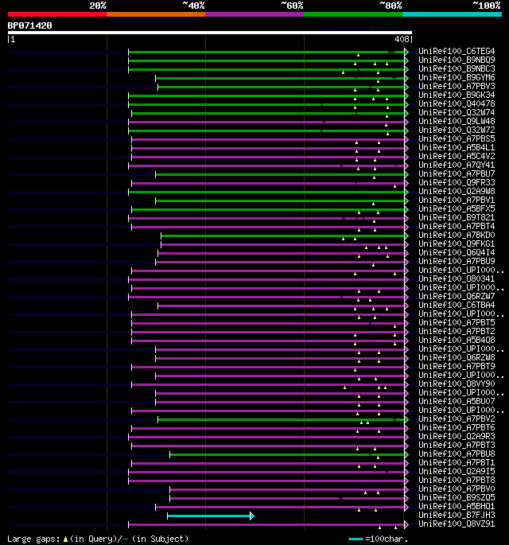Select the UniRef100_Q2A9R3 label
Screen dimensions: 509x545
[457, 436]
